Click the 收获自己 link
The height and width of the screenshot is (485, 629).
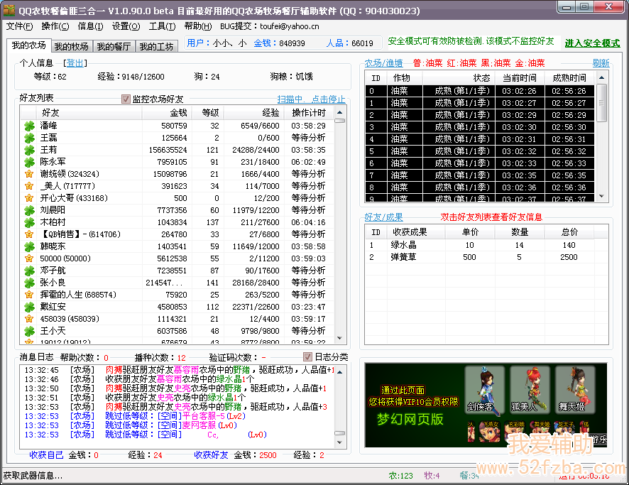click(47, 455)
